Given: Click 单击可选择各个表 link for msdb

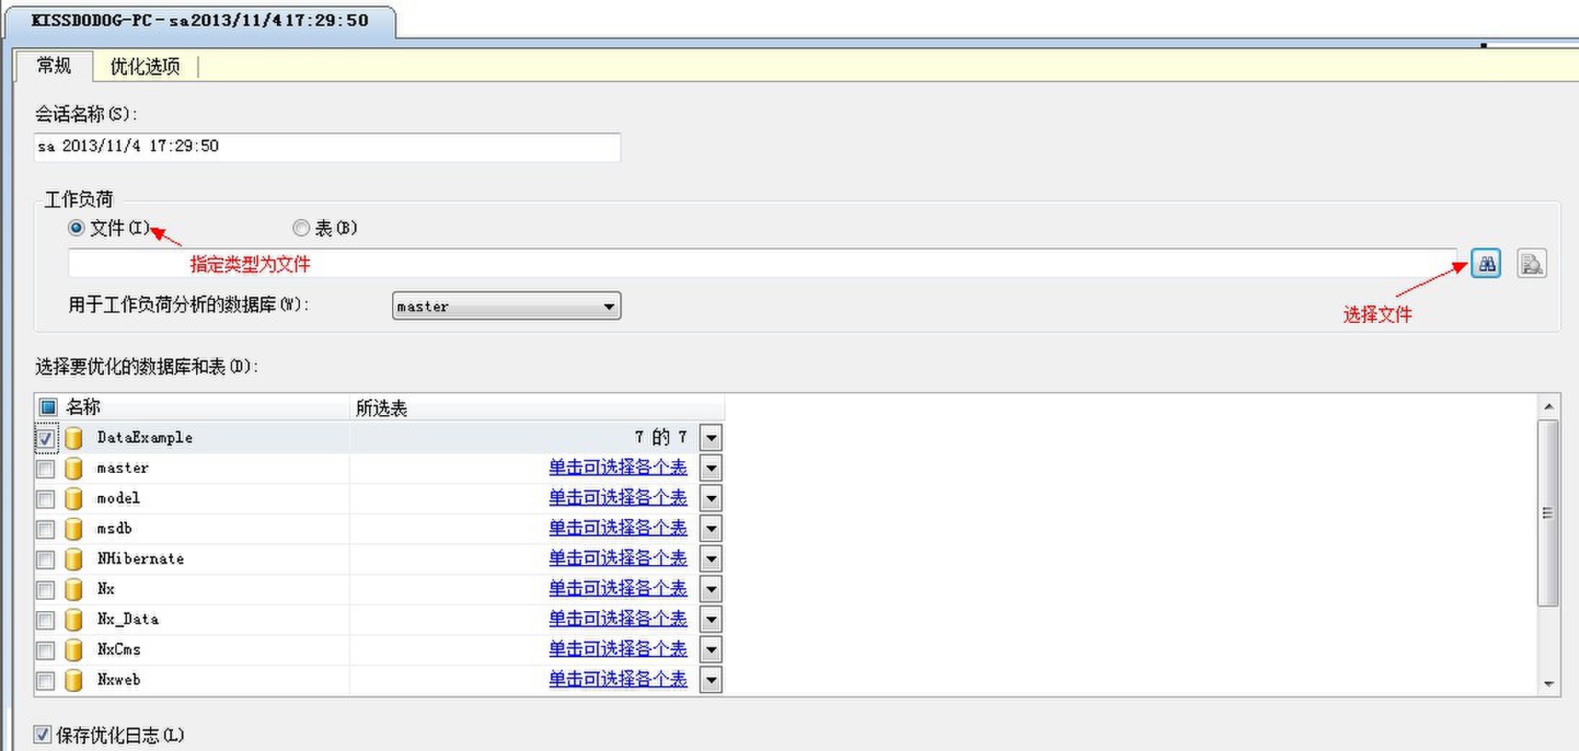Looking at the screenshot, I should click(618, 528).
